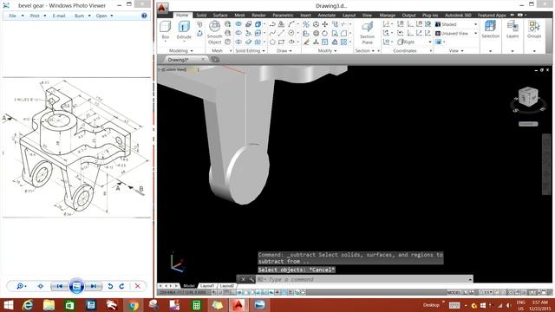
Task: Click the Type a command input
Action: 364,279
